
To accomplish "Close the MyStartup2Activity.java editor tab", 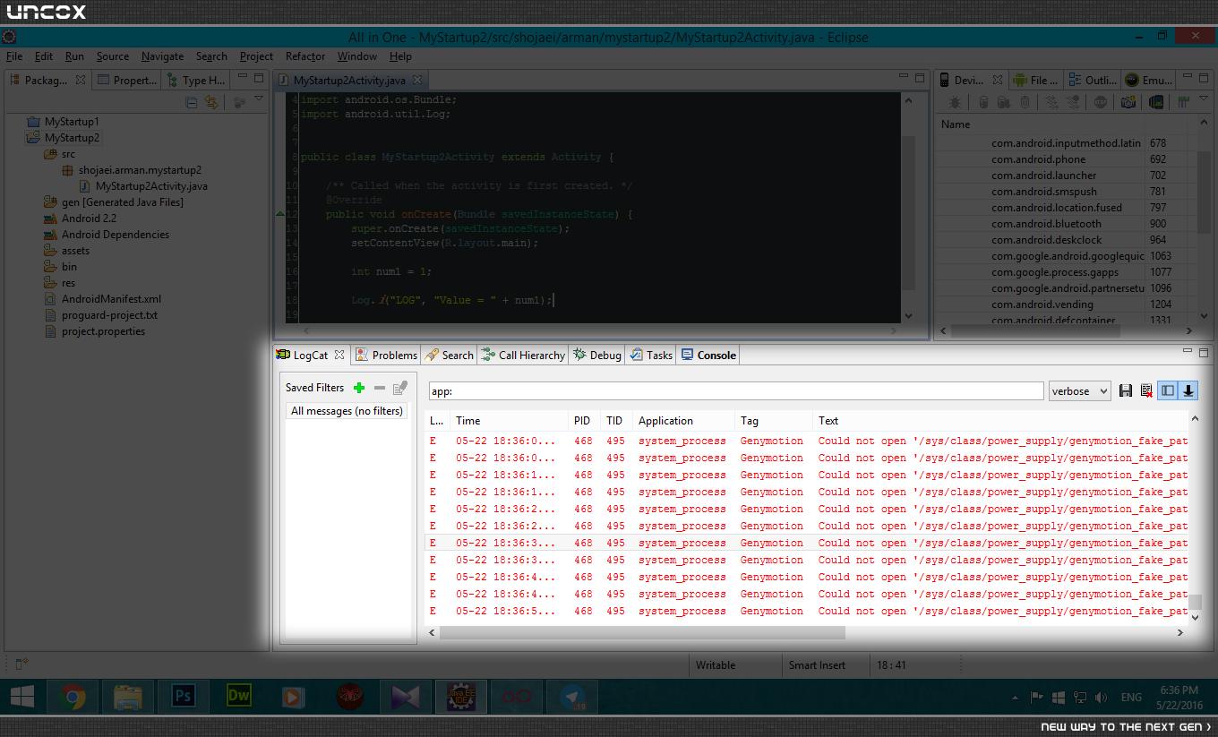I will (417, 81).
